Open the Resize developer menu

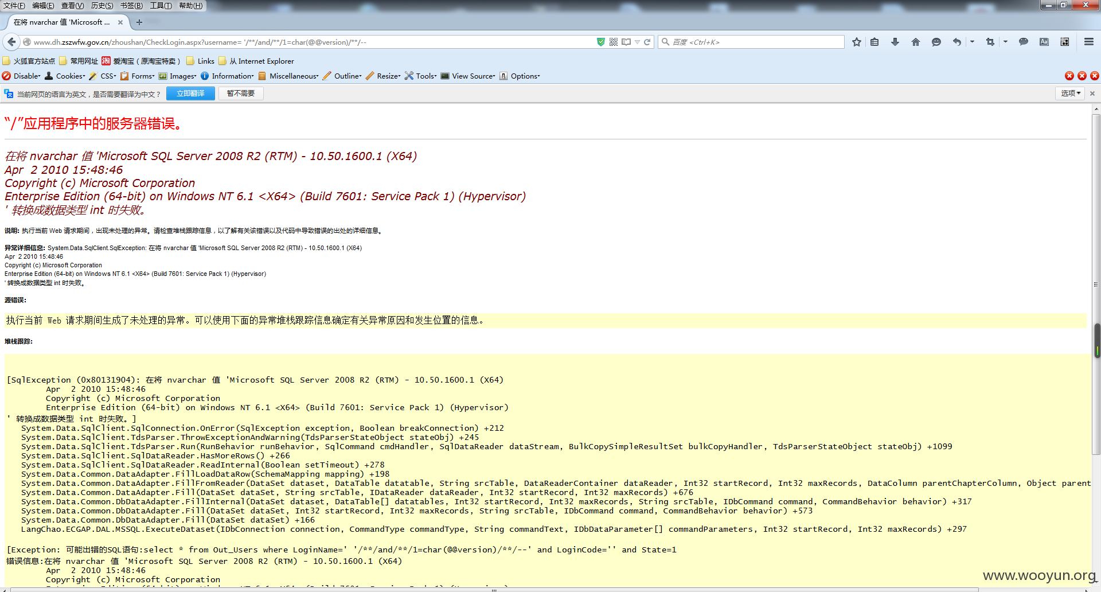pyautogui.click(x=383, y=76)
